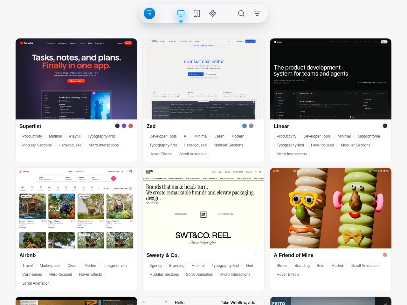407x305 pixels.
Task: Click the Airbnb card title
Action: tap(27, 255)
